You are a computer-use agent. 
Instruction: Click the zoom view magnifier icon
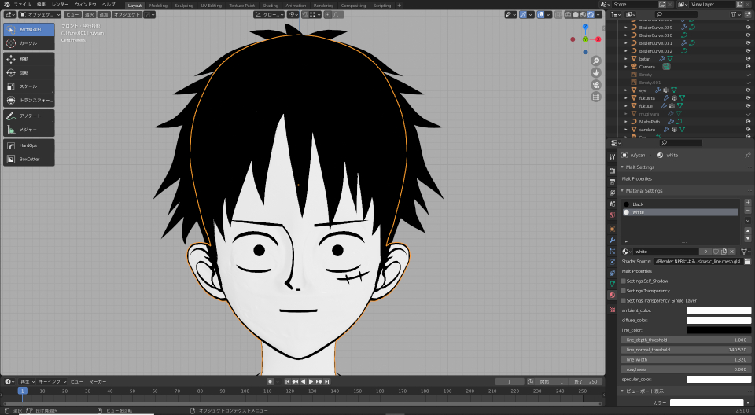(x=596, y=61)
